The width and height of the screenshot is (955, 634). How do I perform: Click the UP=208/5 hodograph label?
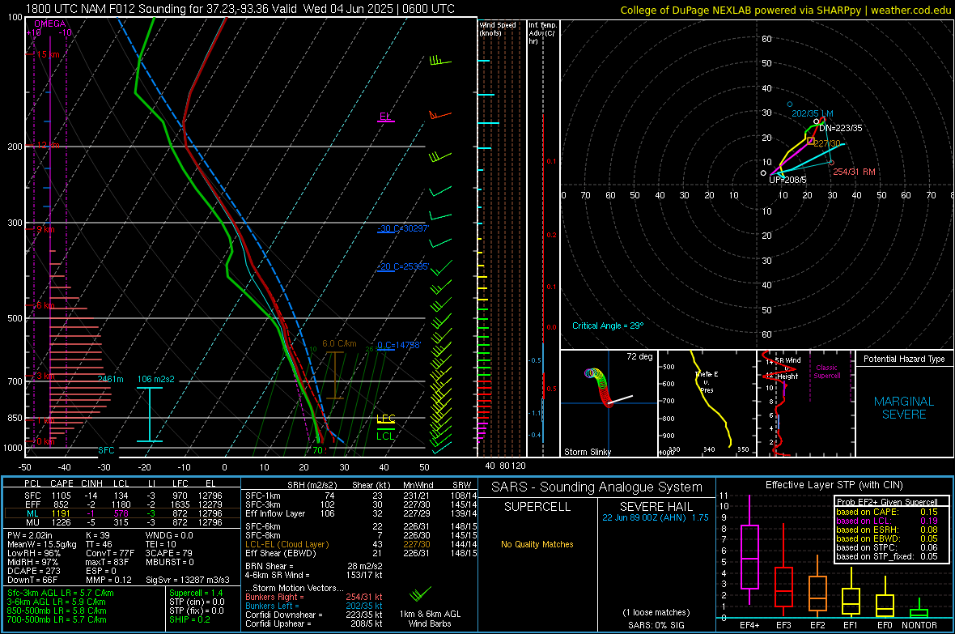click(x=787, y=180)
